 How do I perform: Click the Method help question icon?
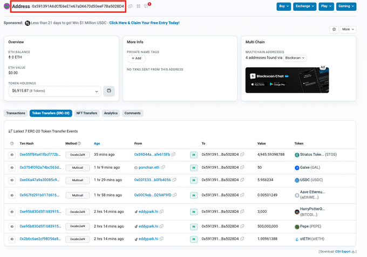click(x=79, y=143)
